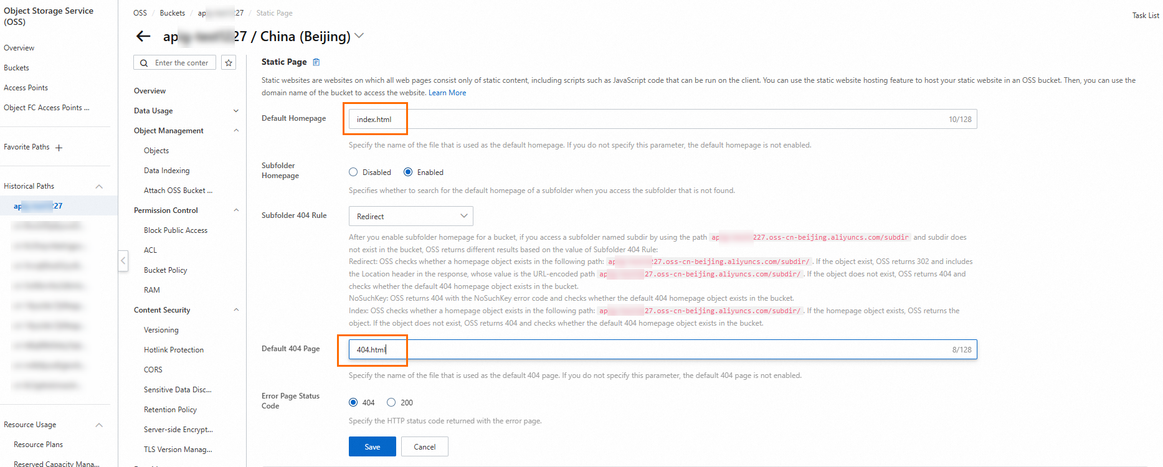Collapse the Content Security section
This screenshot has height=467, width=1163.
point(236,310)
